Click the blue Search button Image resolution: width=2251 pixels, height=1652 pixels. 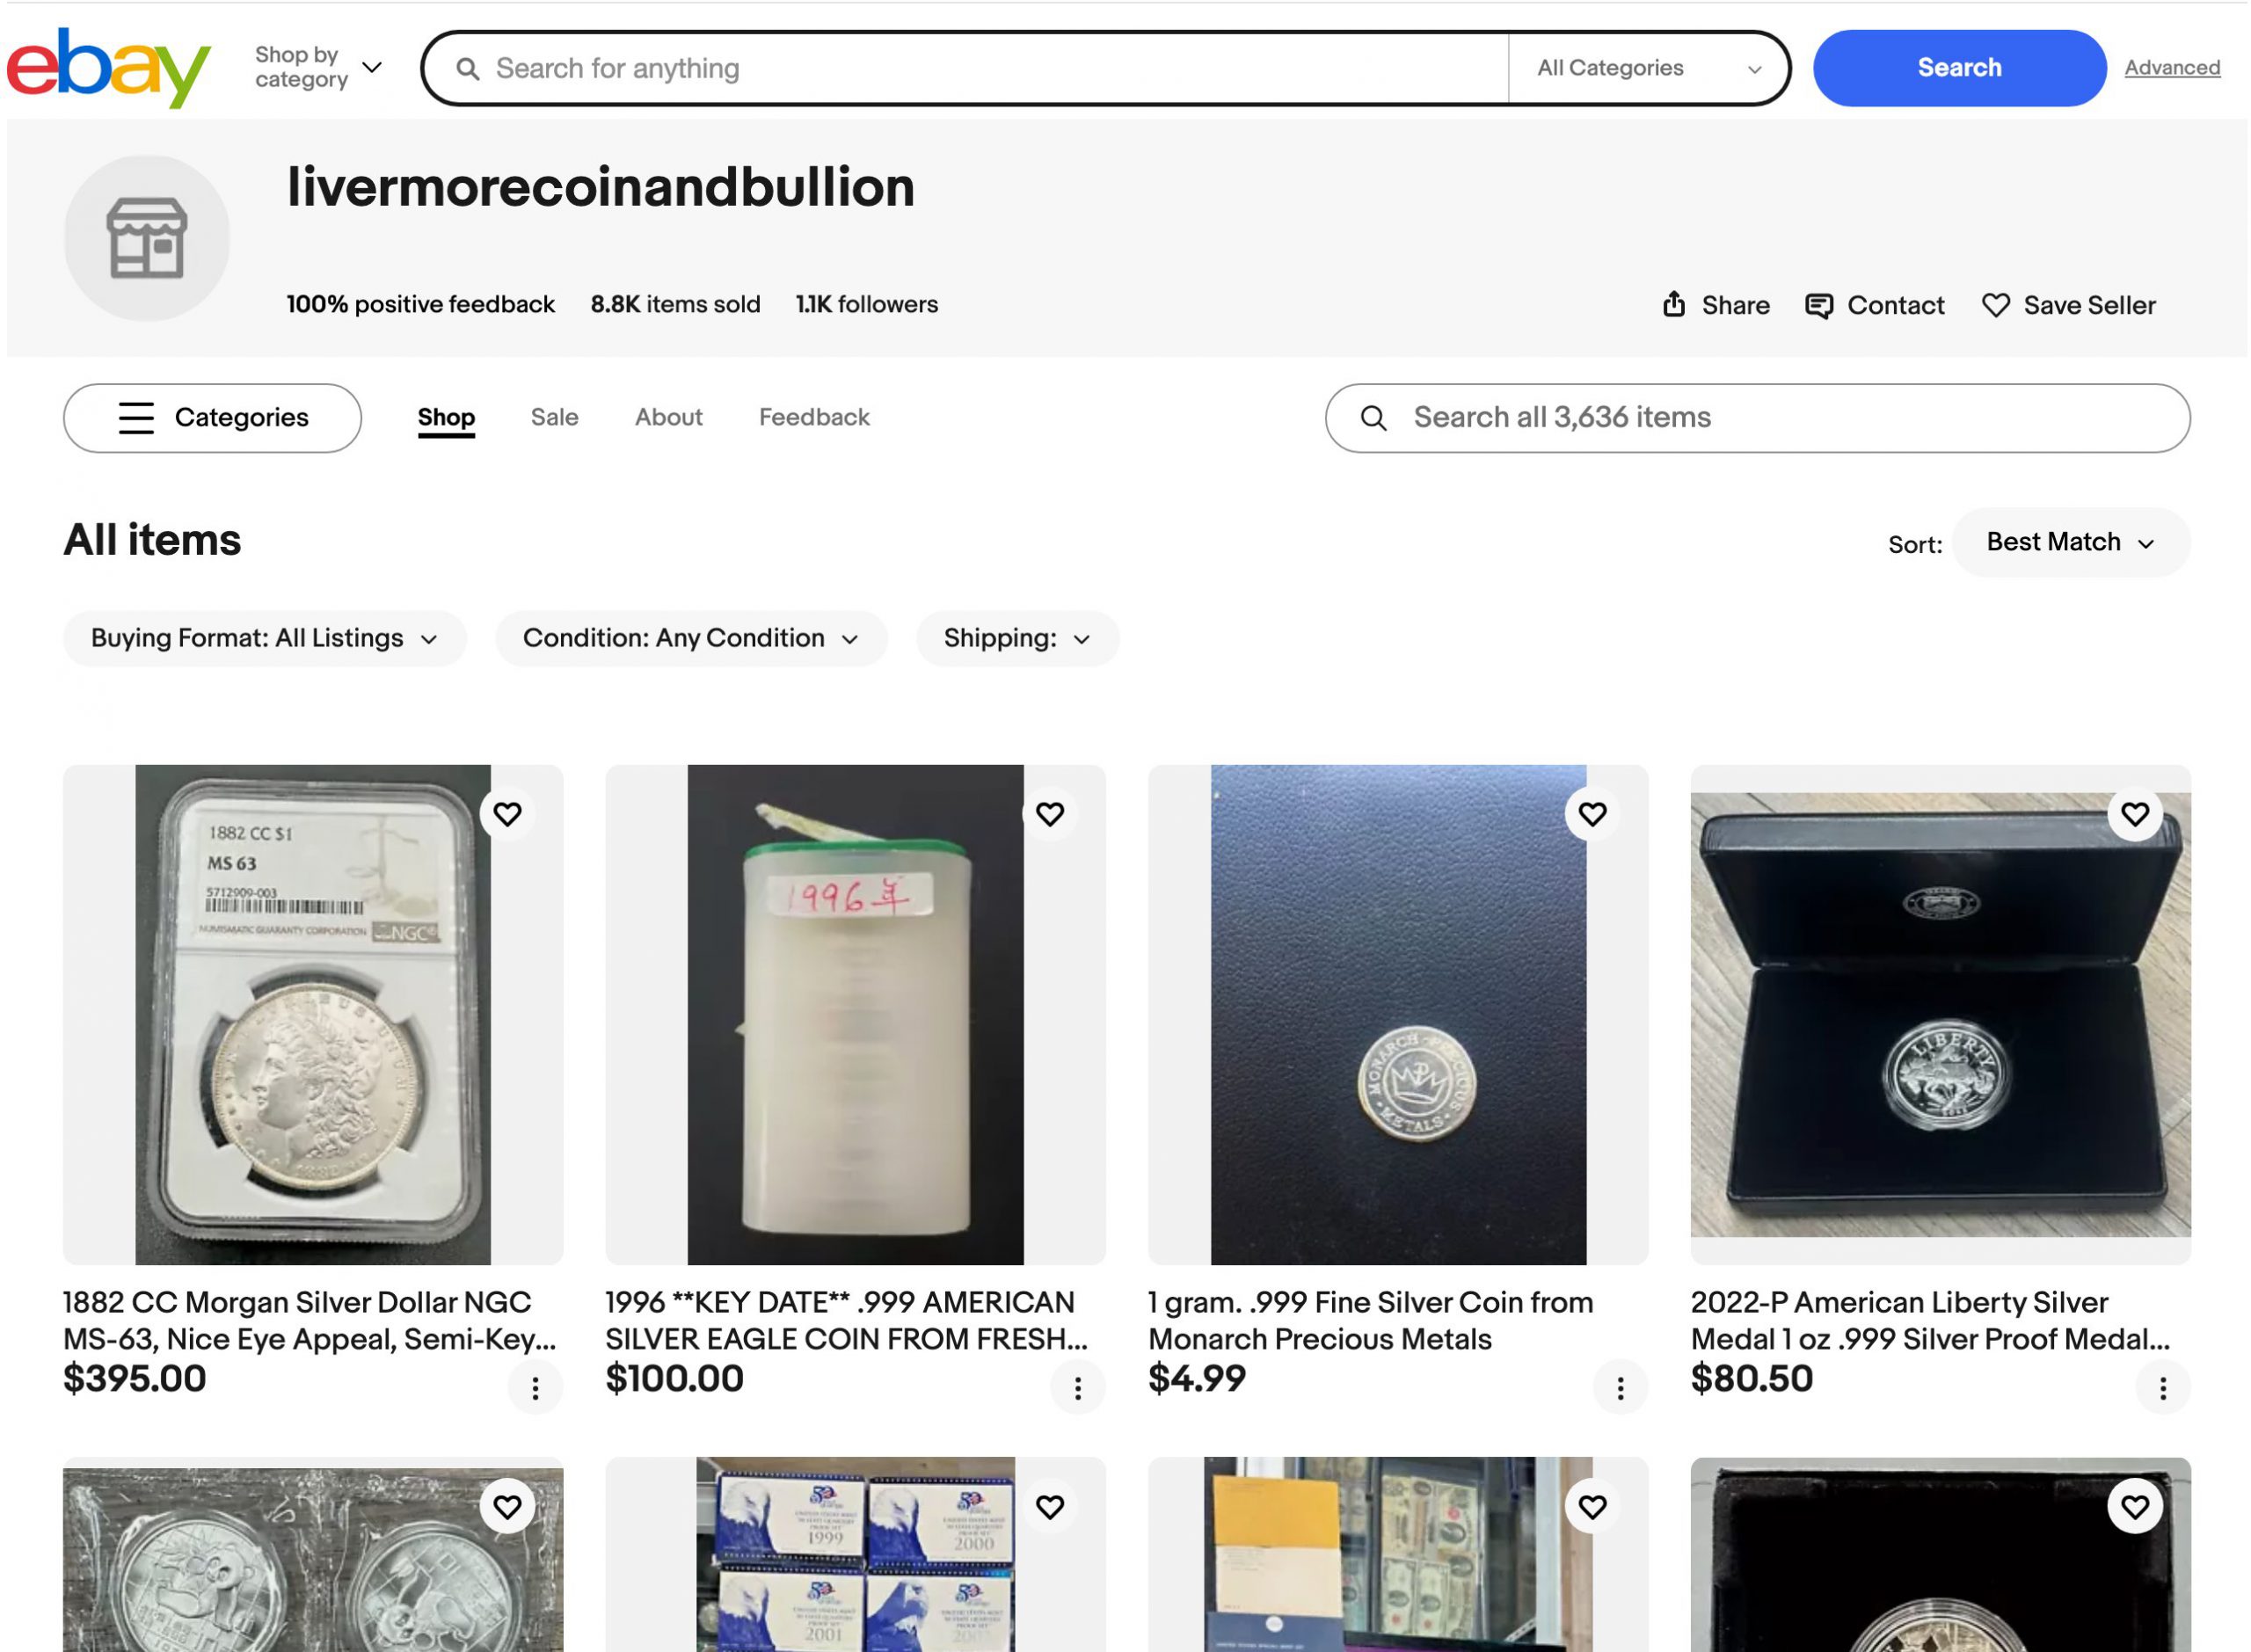[1958, 68]
